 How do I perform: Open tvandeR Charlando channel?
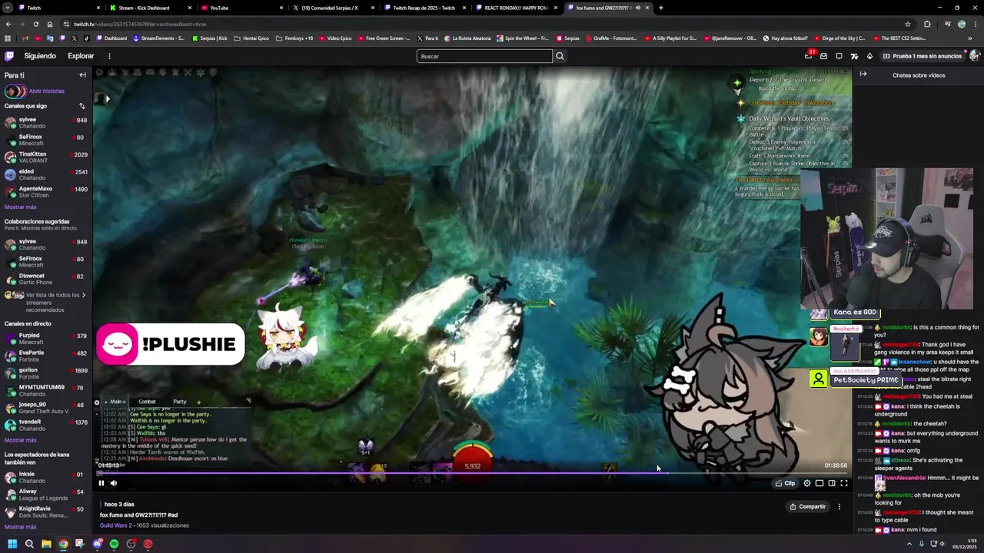tap(46, 425)
